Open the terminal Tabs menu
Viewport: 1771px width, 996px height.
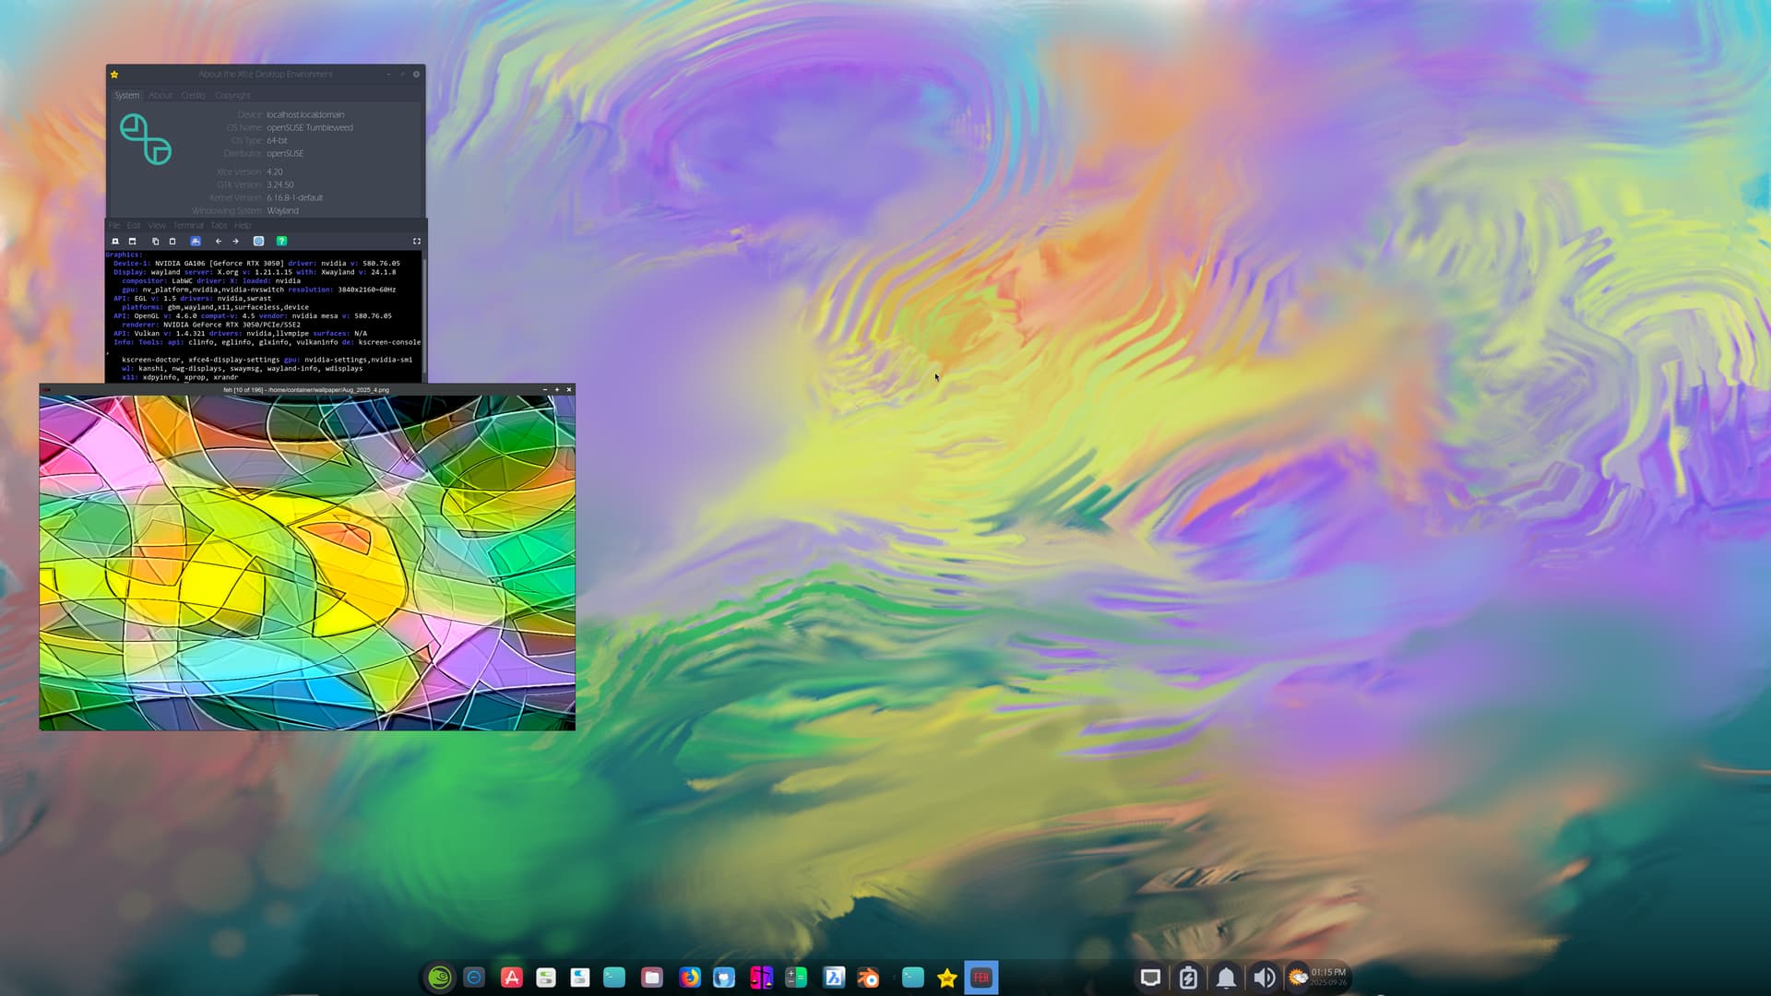pos(219,225)
